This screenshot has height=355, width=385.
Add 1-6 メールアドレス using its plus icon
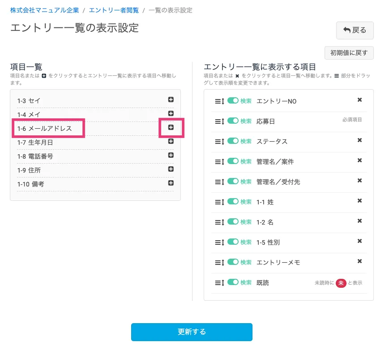click(x=171, y=128)
